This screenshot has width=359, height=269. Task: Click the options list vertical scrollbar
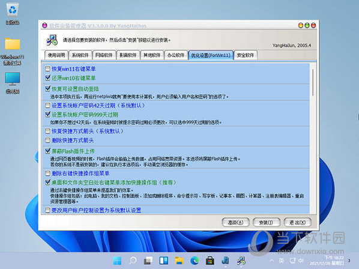(313, 139)
